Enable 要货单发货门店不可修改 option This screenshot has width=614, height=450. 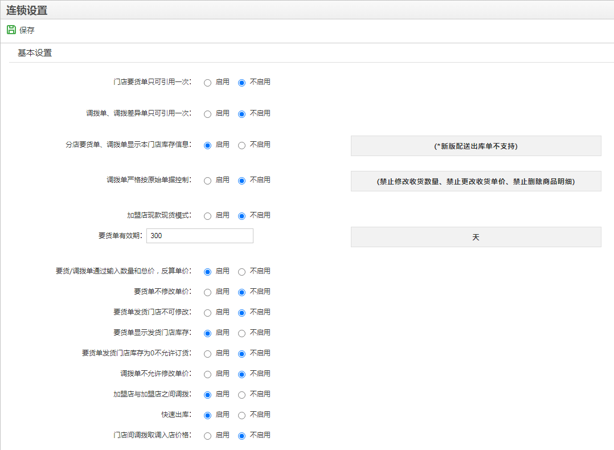pos(208,313)
